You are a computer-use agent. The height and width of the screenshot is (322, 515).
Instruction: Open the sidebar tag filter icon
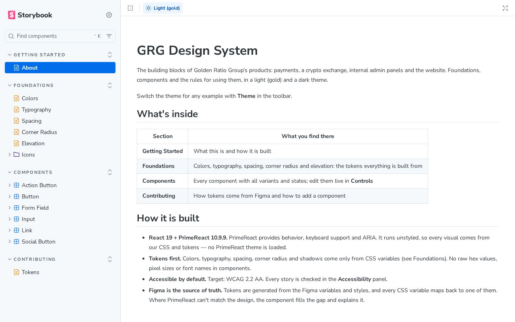(x=109, y=36)
